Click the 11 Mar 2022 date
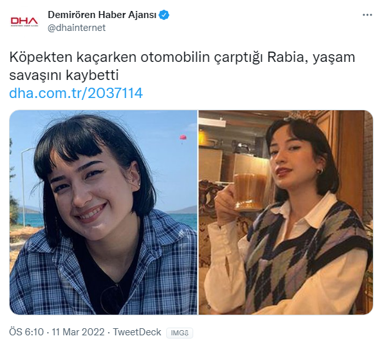The height and width of the screenshot is (345, 380). tap(78, 332)
